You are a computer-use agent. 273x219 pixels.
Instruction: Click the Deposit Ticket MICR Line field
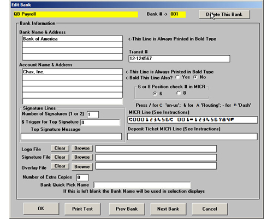(192, 136)
